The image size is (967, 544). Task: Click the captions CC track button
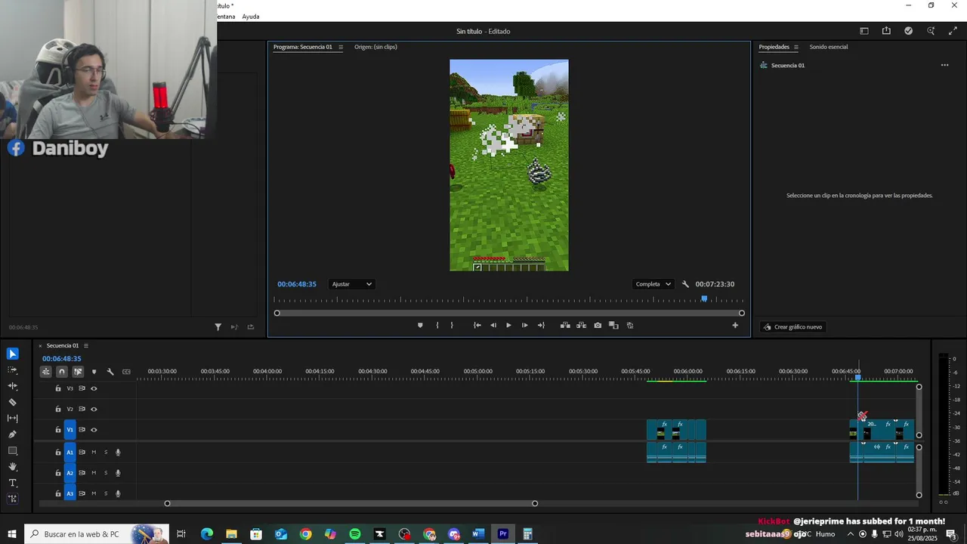(x=126, y=372)
